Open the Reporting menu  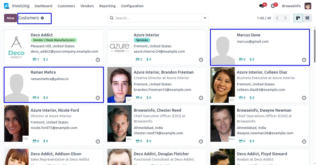point(107,6)
